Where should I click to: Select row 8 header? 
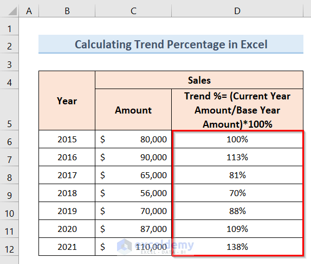pos(9,175)
